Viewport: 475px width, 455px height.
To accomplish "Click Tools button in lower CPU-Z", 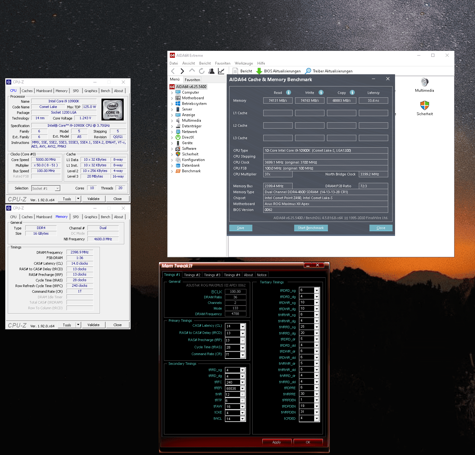I will tap(67, 325).
